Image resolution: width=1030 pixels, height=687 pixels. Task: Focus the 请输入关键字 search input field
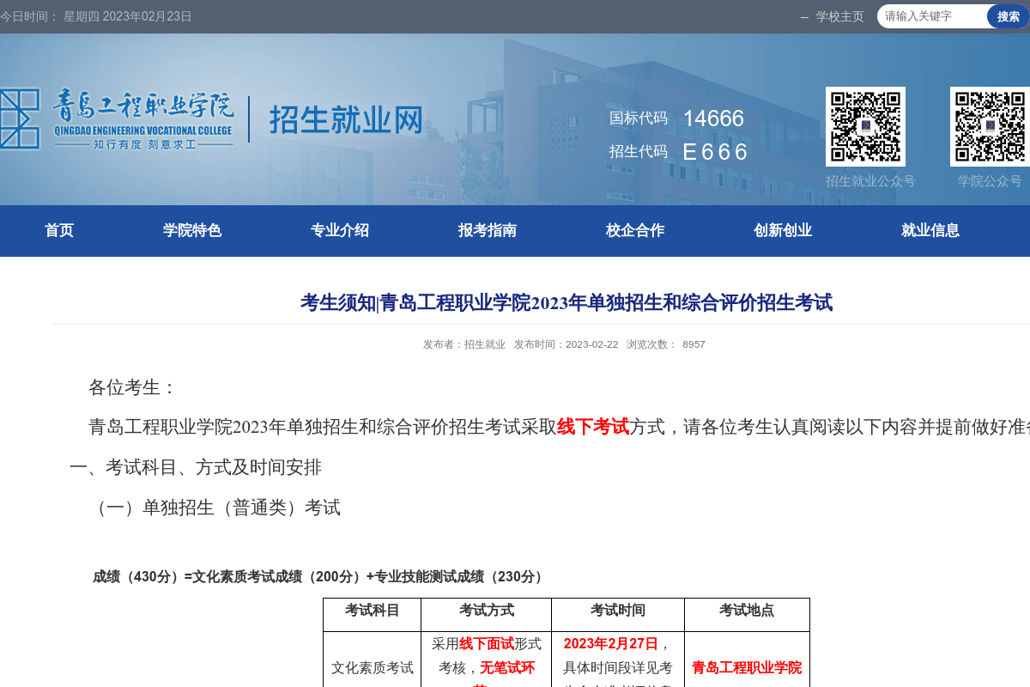pos(932,16)
